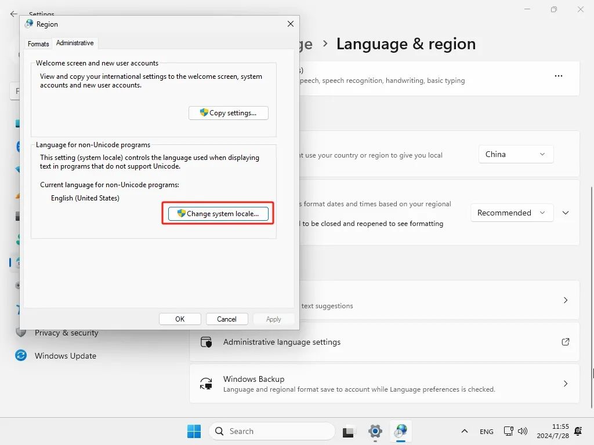Click the Settings window scrollbar
594x445 pixels.
592,297
